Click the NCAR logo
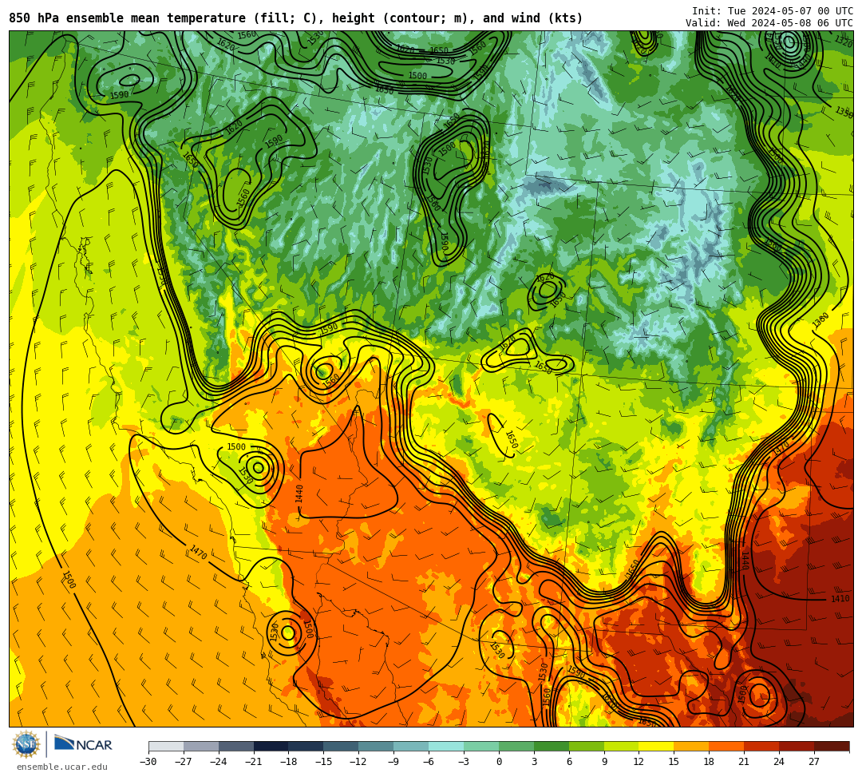862x777 pixels. (83, 744)
